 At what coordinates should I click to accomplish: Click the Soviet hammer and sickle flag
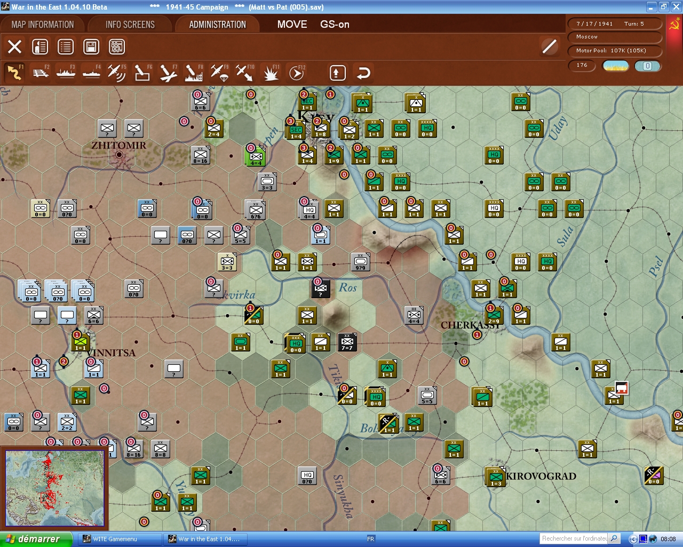(x=674, y=25)
